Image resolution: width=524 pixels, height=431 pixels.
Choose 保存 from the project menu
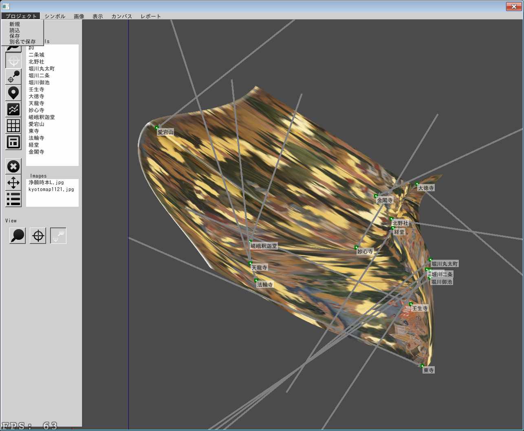(15, 36)
